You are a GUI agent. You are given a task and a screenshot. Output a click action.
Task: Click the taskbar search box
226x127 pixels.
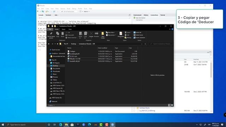(26, 125)
